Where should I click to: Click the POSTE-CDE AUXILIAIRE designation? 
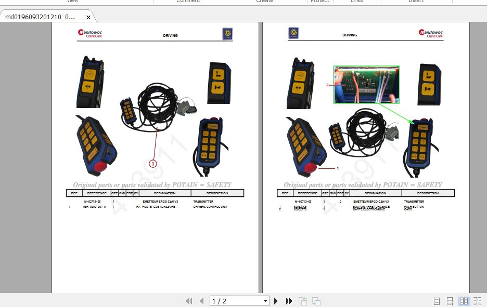click(x=158, y=207)
